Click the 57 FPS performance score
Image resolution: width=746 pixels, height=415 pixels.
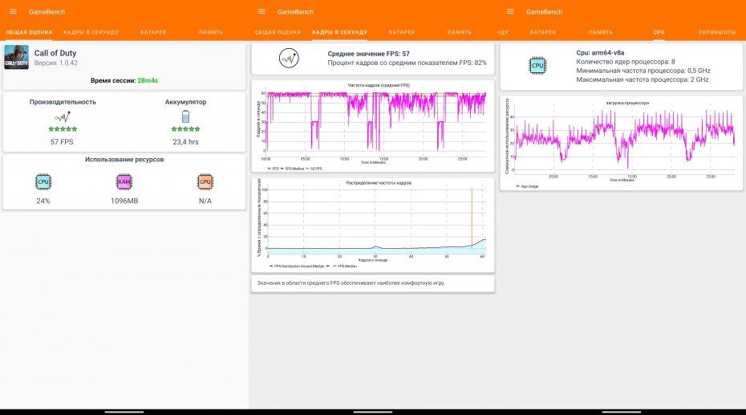[x=63, y=141]
